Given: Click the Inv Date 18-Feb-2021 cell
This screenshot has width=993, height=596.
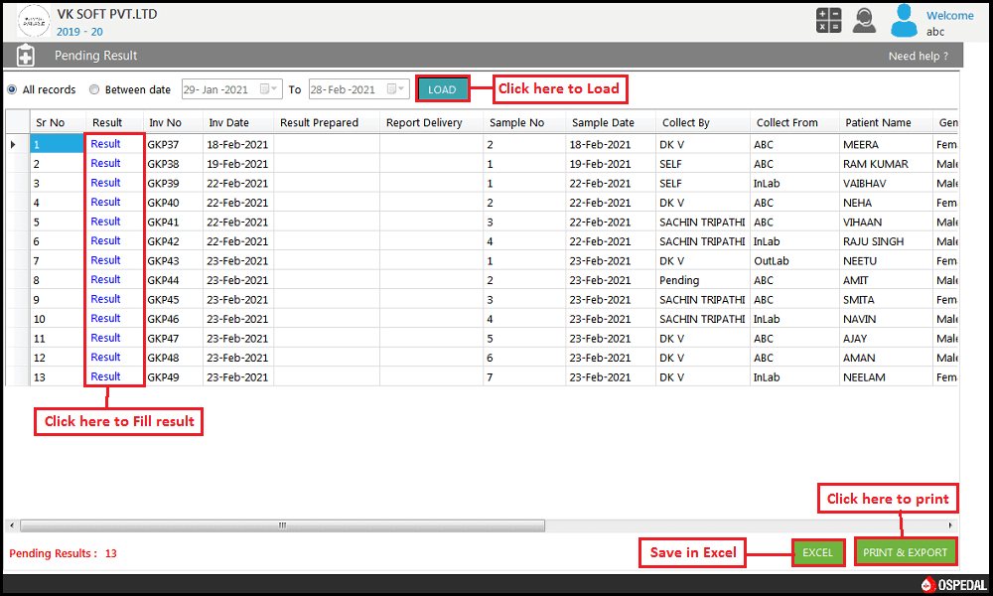Looking at the screenshot, I should point(238,144).
